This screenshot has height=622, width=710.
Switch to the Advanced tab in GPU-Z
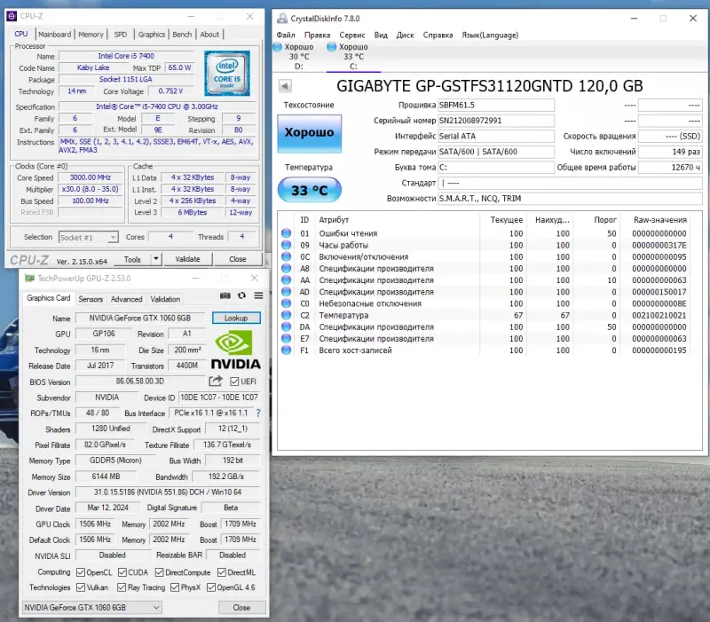click(126, 299)
